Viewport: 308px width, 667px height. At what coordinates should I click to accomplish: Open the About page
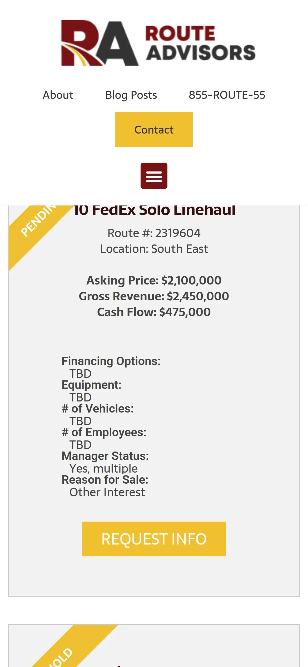(x=58, y=95)
